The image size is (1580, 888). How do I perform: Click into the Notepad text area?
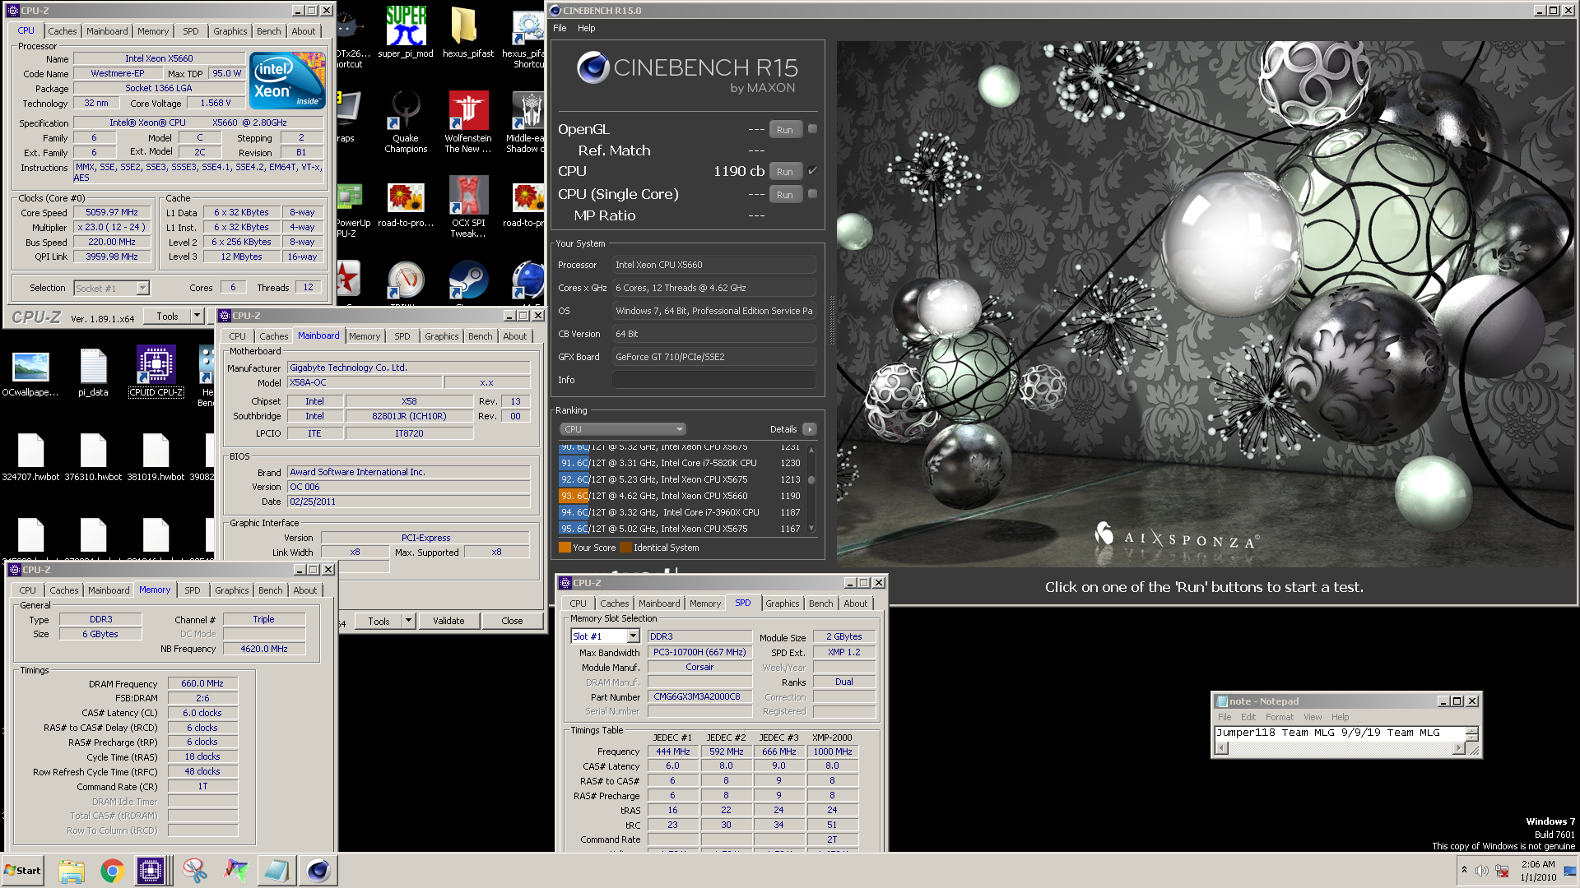tap(1340, 733)
